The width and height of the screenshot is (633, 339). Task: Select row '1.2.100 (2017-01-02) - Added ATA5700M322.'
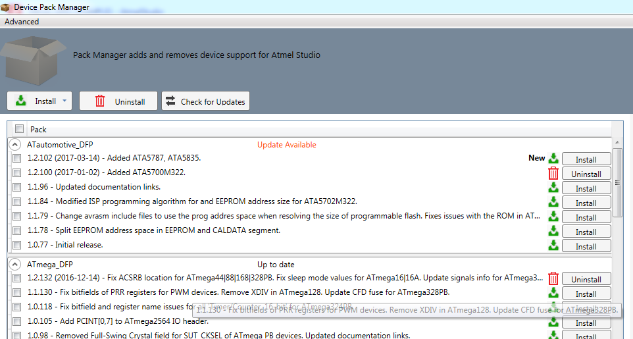107,172
